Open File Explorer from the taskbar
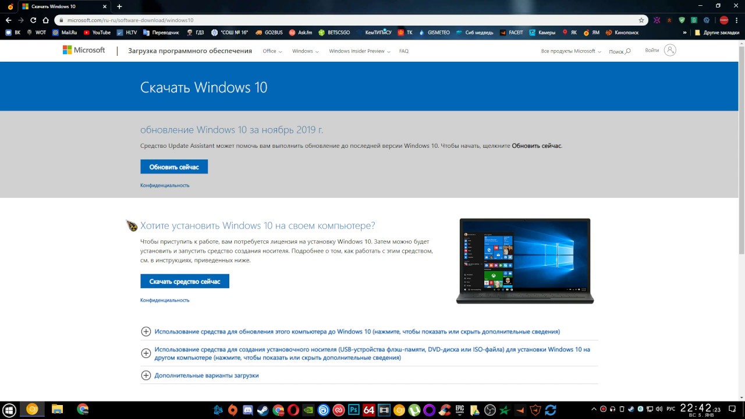745x419 pixels. (x=57, y=409)
